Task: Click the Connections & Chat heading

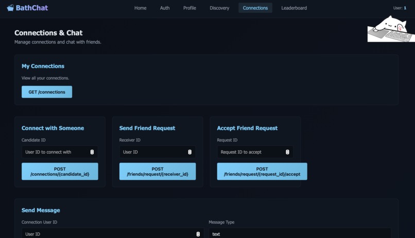Action: (48, 33)
